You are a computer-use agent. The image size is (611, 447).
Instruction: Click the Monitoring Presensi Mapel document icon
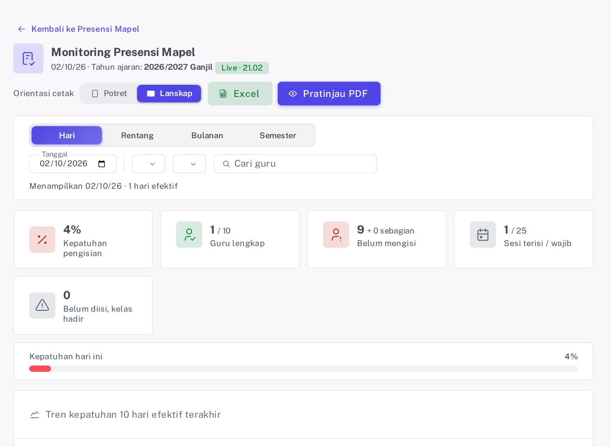28,58
